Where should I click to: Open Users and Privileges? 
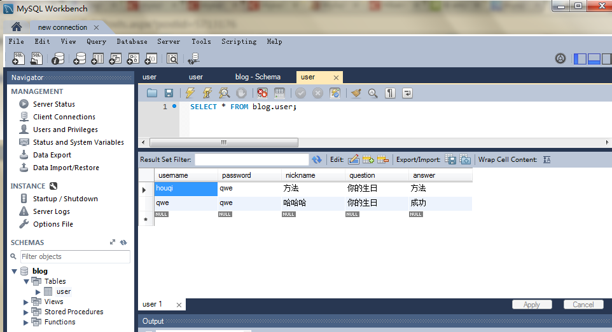66,129
